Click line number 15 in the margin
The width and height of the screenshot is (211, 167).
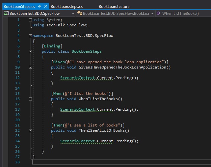17,94
